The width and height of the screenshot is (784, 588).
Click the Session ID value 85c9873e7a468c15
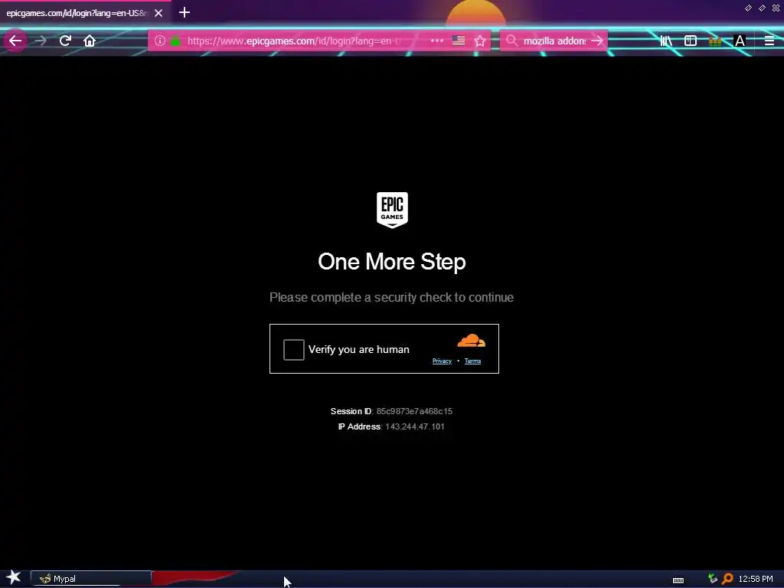click(x=414, y=411)
